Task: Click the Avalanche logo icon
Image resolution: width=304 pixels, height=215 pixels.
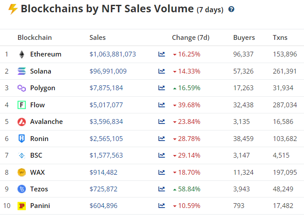Action: tap(21, 122)
